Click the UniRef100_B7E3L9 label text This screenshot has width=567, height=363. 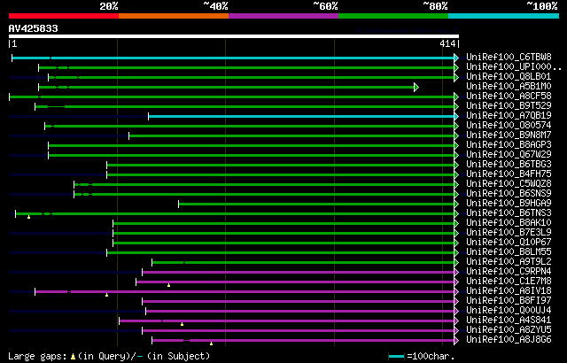pos(509,233)
